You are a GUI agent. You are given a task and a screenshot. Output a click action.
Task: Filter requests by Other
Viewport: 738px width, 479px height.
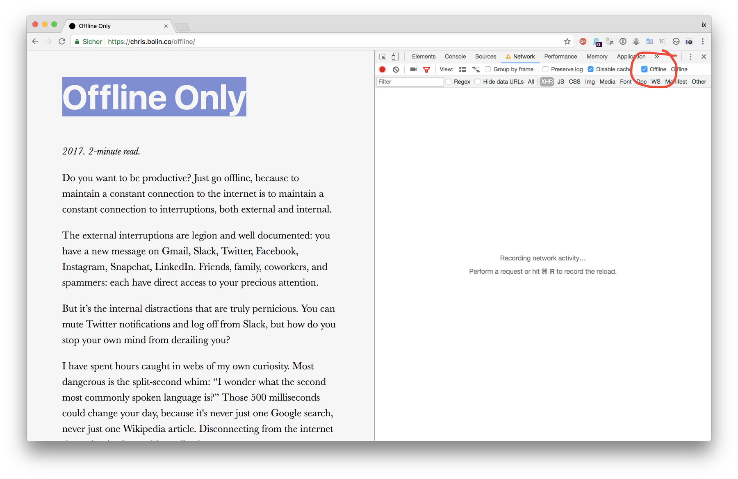699,82
